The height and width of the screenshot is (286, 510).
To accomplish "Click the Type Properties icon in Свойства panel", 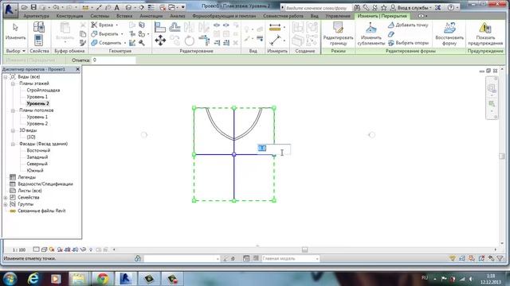I will point(39,28).
